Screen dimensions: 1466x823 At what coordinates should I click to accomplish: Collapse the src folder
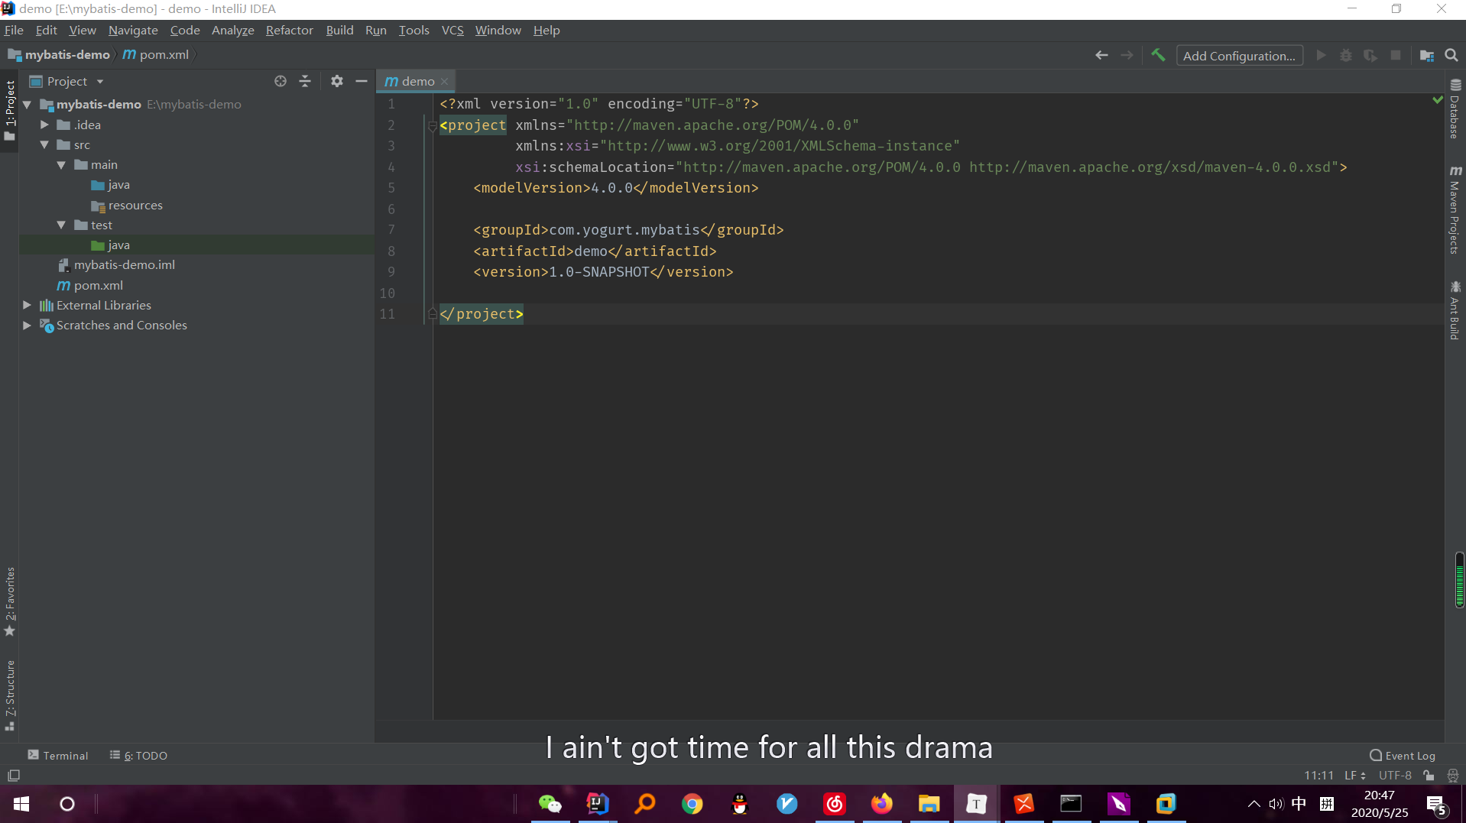[x=44, y=144]
